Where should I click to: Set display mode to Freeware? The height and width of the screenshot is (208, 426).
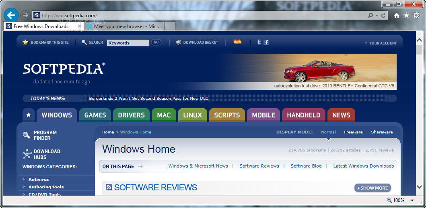coord(353,132)
